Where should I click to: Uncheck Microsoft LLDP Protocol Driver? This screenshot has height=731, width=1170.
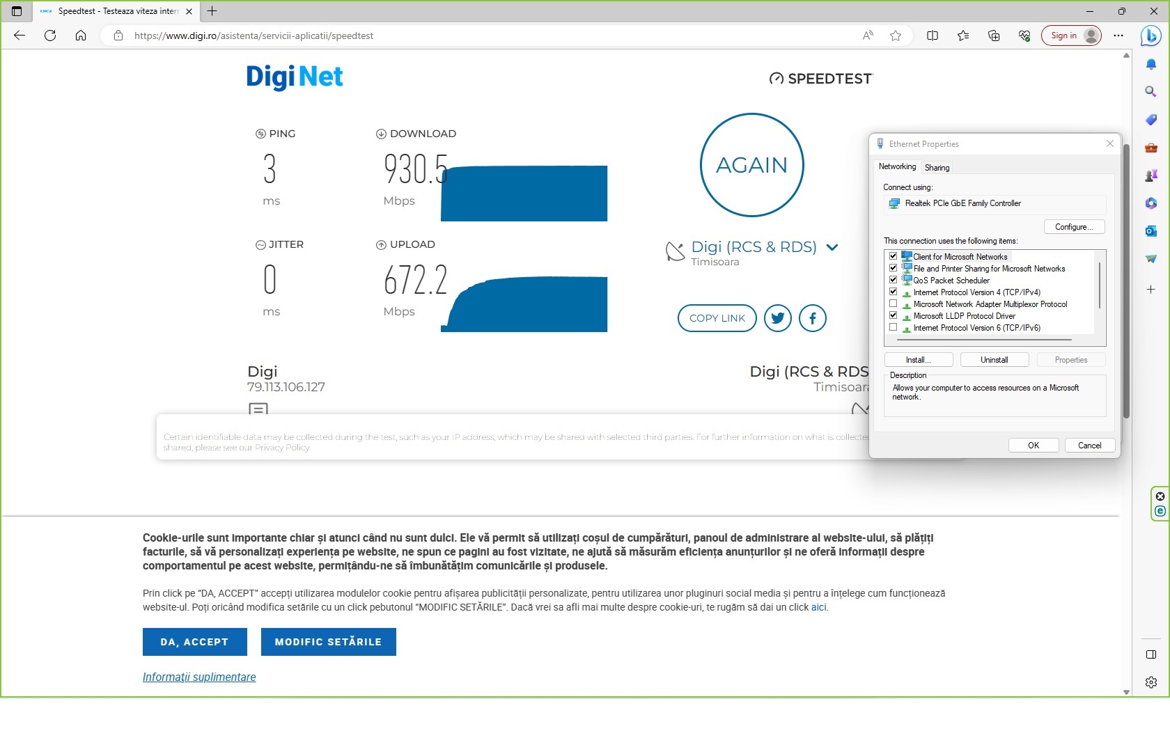[894, 315]
